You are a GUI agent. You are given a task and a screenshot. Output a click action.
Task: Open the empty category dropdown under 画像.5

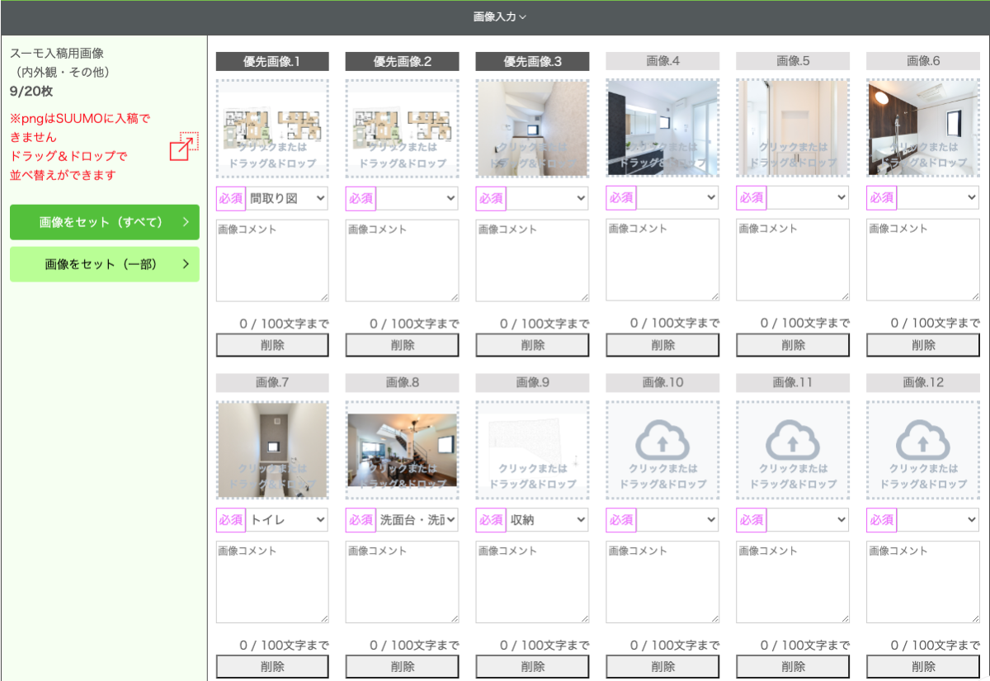click(807, 198)
